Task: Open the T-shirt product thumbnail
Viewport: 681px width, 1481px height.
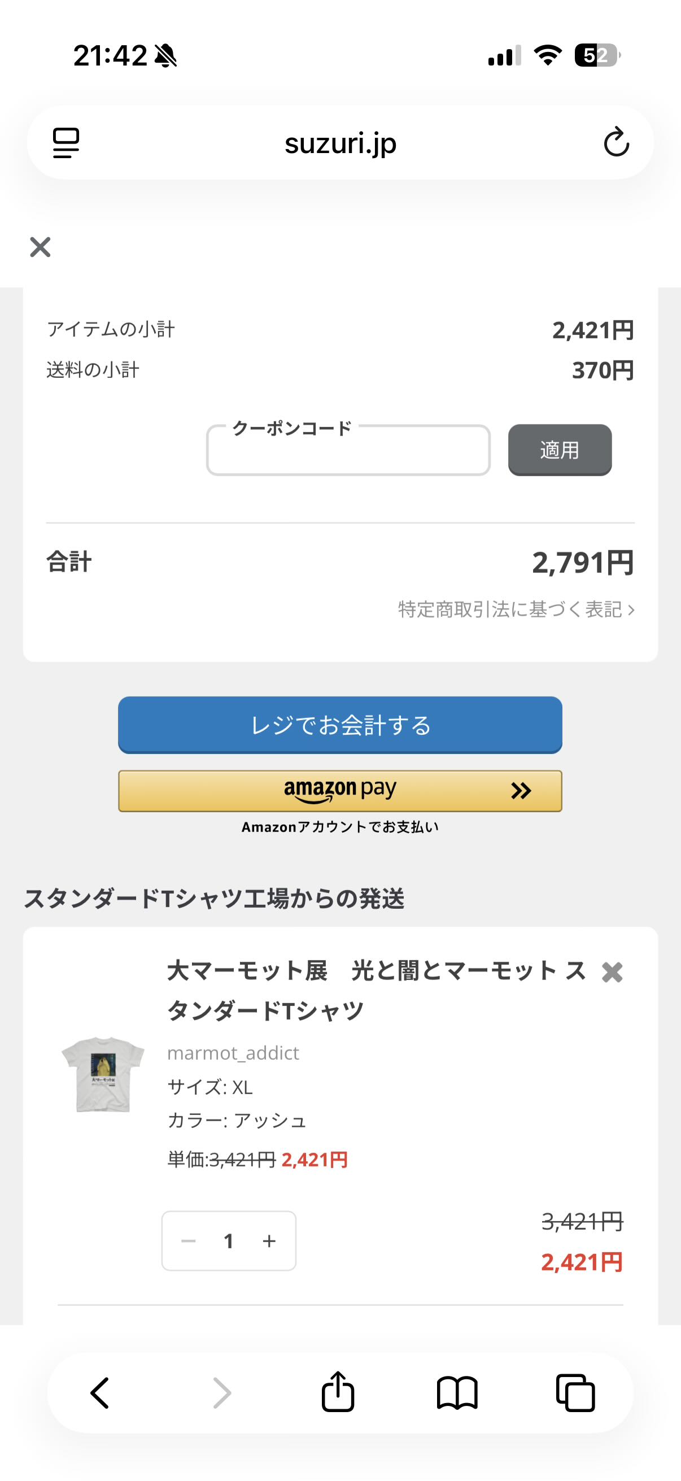Action: click(x=103, y=1073)
